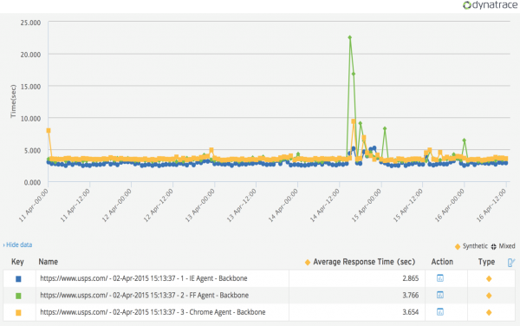Open action icon for IE Agent row

click(440, 278)
